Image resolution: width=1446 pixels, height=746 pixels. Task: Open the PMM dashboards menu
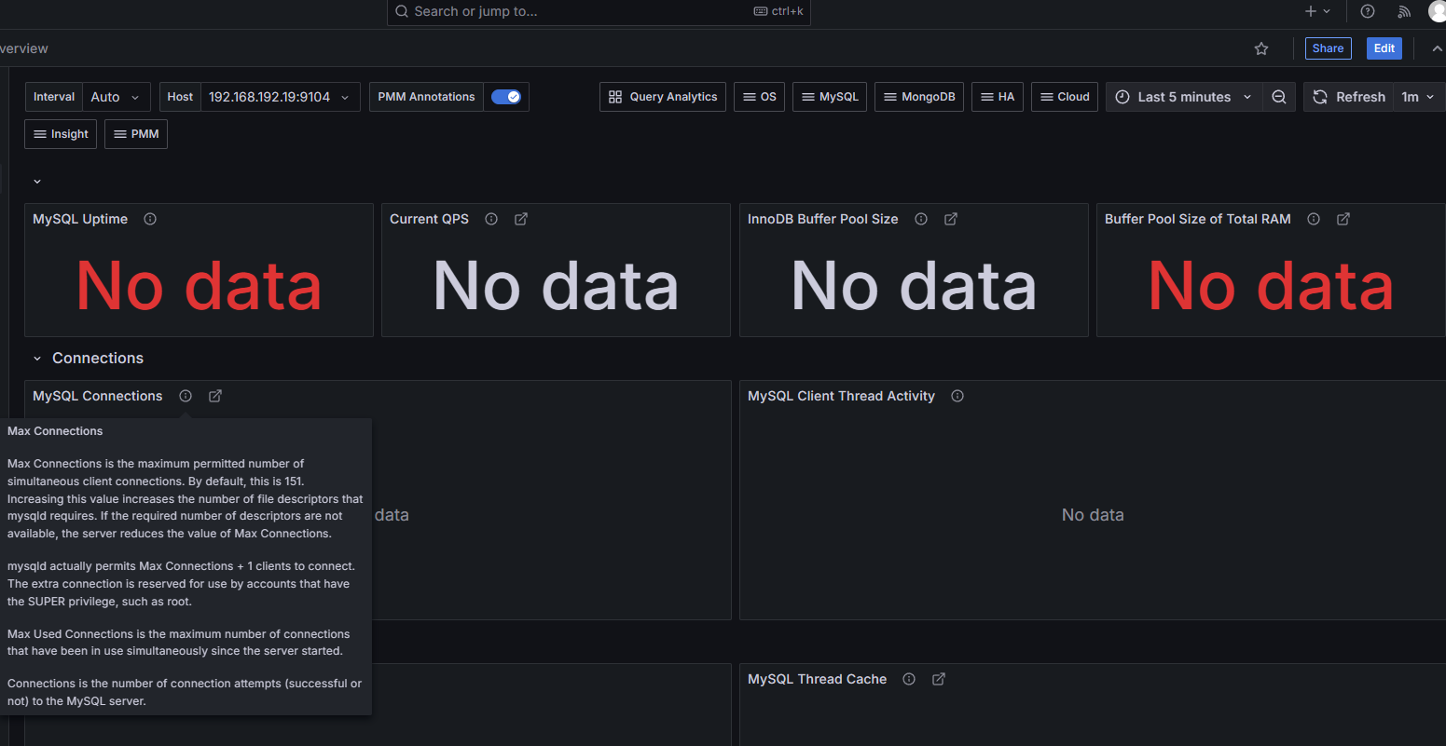tap(136, 134)
